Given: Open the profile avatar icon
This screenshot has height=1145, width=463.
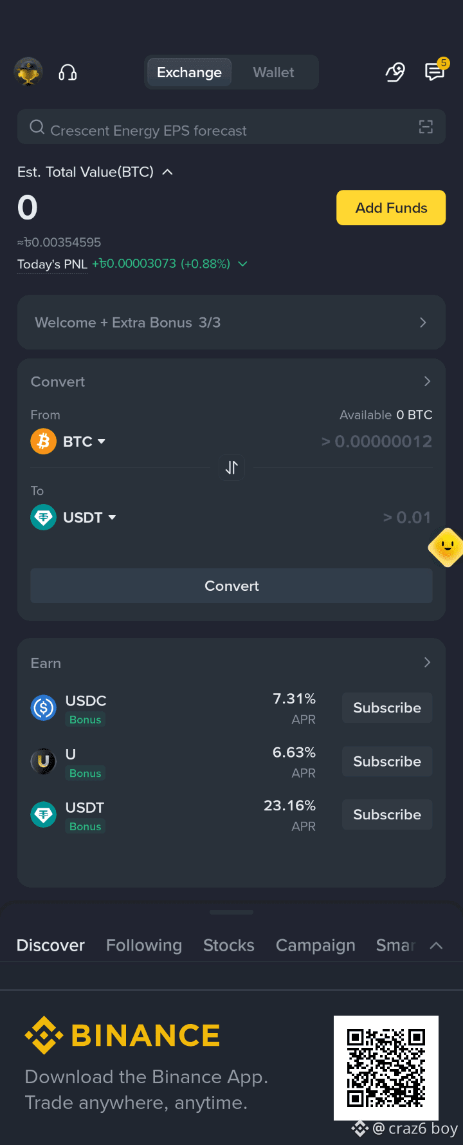Looking at the screenshot, I should pyautogui.click(x=28, y=72).
